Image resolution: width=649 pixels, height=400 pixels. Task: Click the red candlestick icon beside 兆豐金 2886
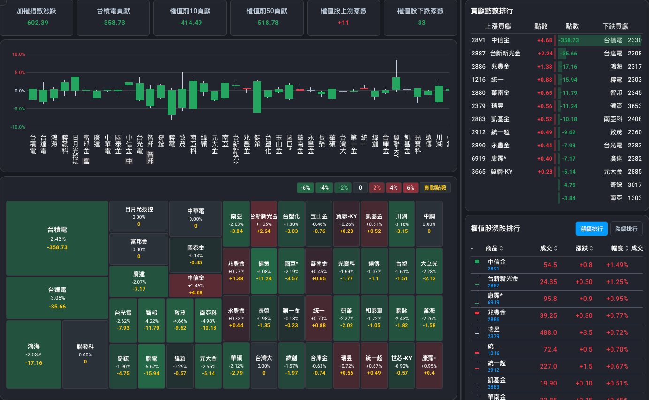pos(477,315)
